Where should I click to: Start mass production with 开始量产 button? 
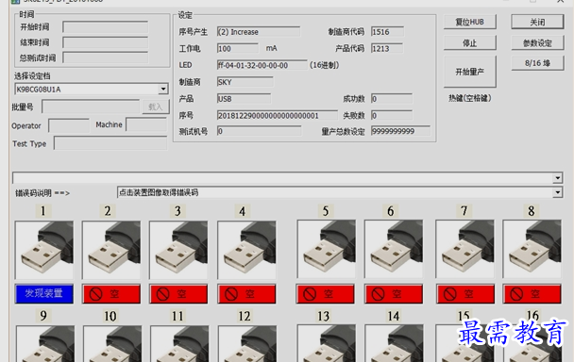(x=469, y=72)
